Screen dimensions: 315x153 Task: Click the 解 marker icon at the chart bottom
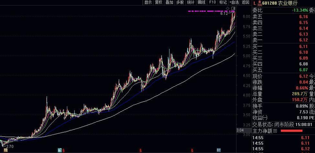pyautogui.click(x=60, y=150)
